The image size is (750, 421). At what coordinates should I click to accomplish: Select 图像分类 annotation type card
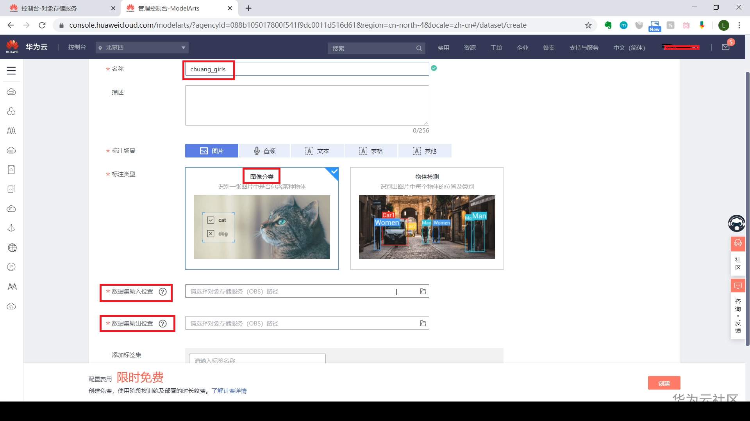pyautogui.click(x=262, y=218)
